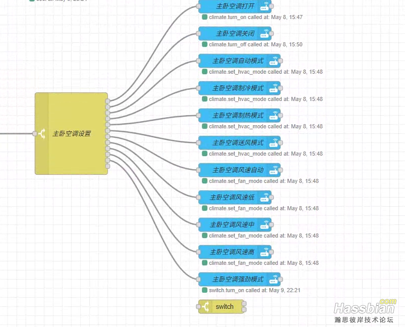Click status indicator under 主卧空调自动模式
405x327 pixels.
click(205, 72)
